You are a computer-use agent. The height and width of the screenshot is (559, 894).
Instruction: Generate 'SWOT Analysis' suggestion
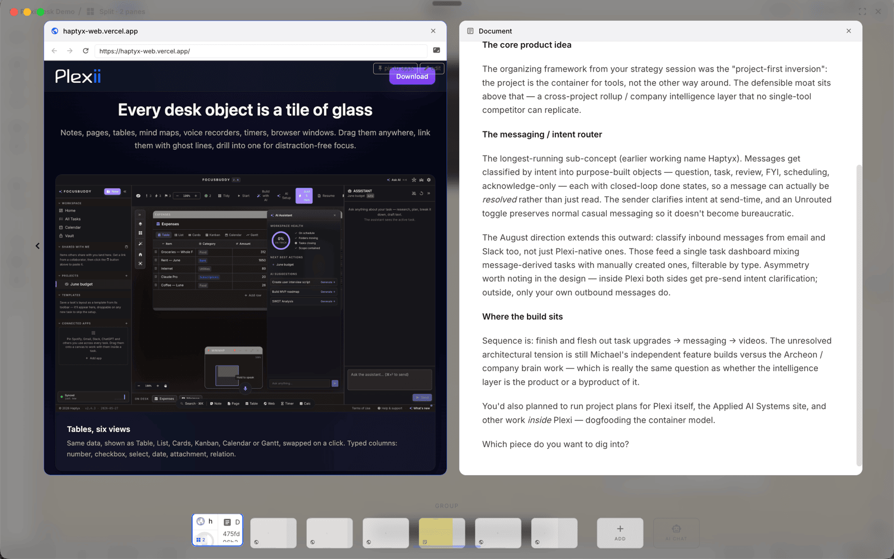(x=327, y=301)
